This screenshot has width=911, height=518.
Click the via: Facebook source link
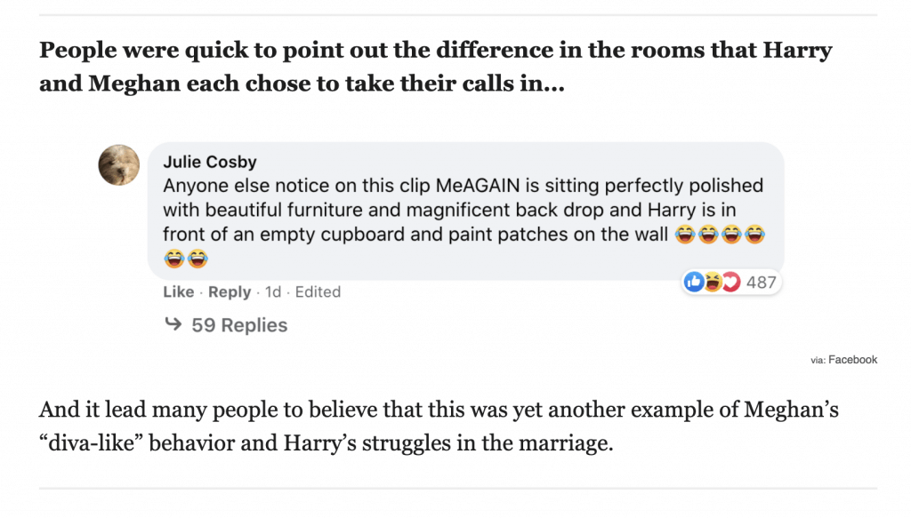844,360
